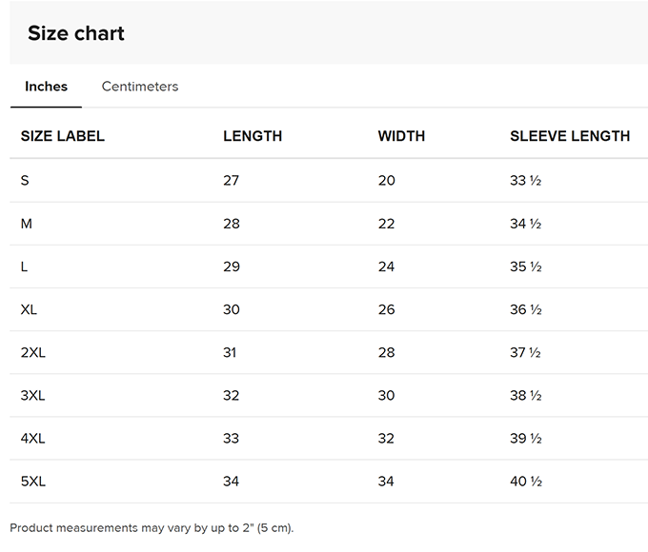This screenshot has width=648, height=552.
Task: Click the SLEEVE LENGTH column header
Action: pos(570,136)
